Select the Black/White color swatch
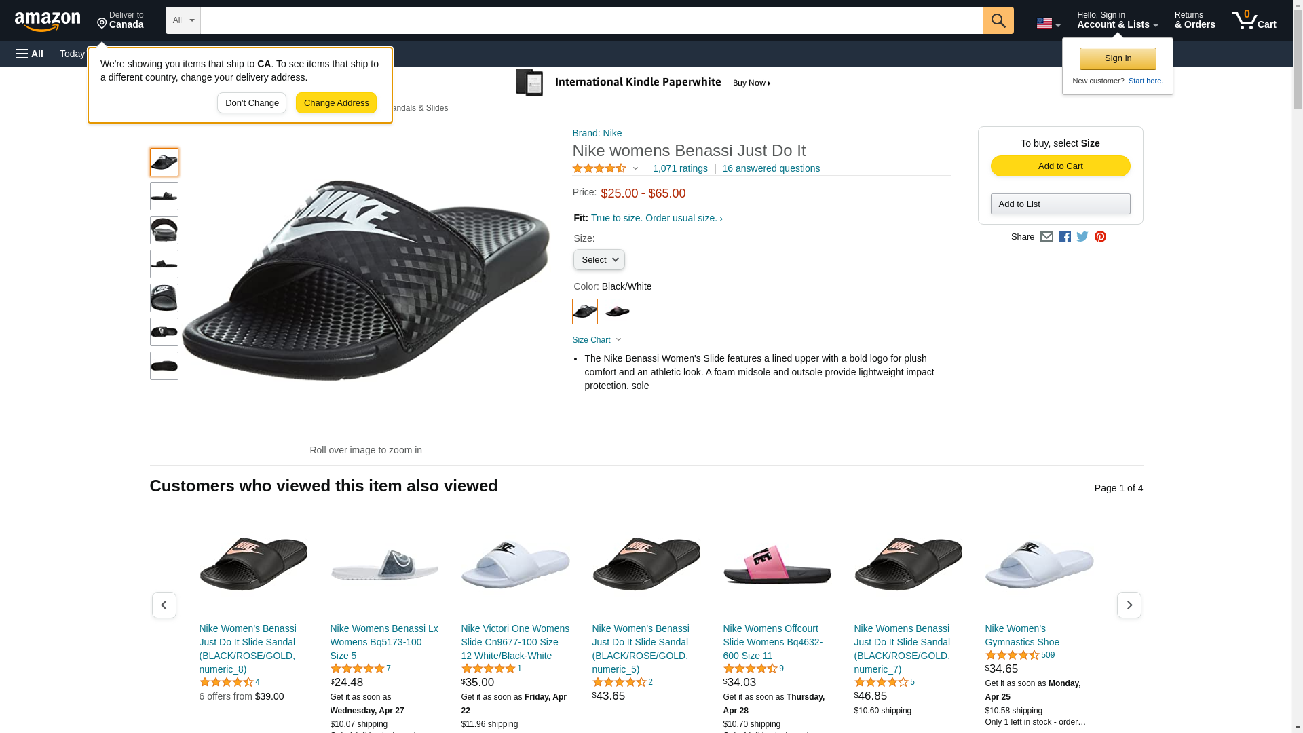Image resolution: width=1303 pixels, height=733 pixels. point(584,312)
